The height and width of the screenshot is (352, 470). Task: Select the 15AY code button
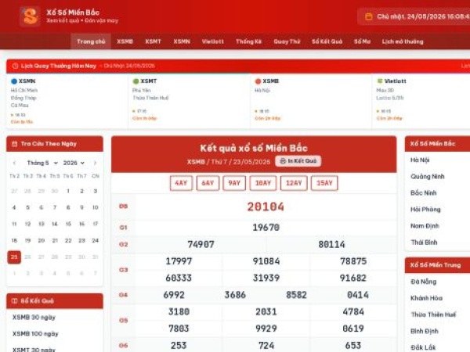pyautogui.click(x=324, y=183)
